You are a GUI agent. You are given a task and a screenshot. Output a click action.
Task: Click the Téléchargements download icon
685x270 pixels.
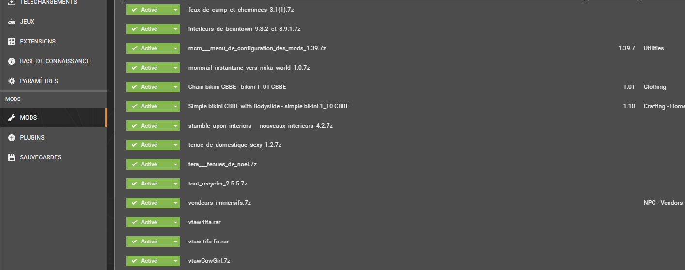tap(12, 2)
